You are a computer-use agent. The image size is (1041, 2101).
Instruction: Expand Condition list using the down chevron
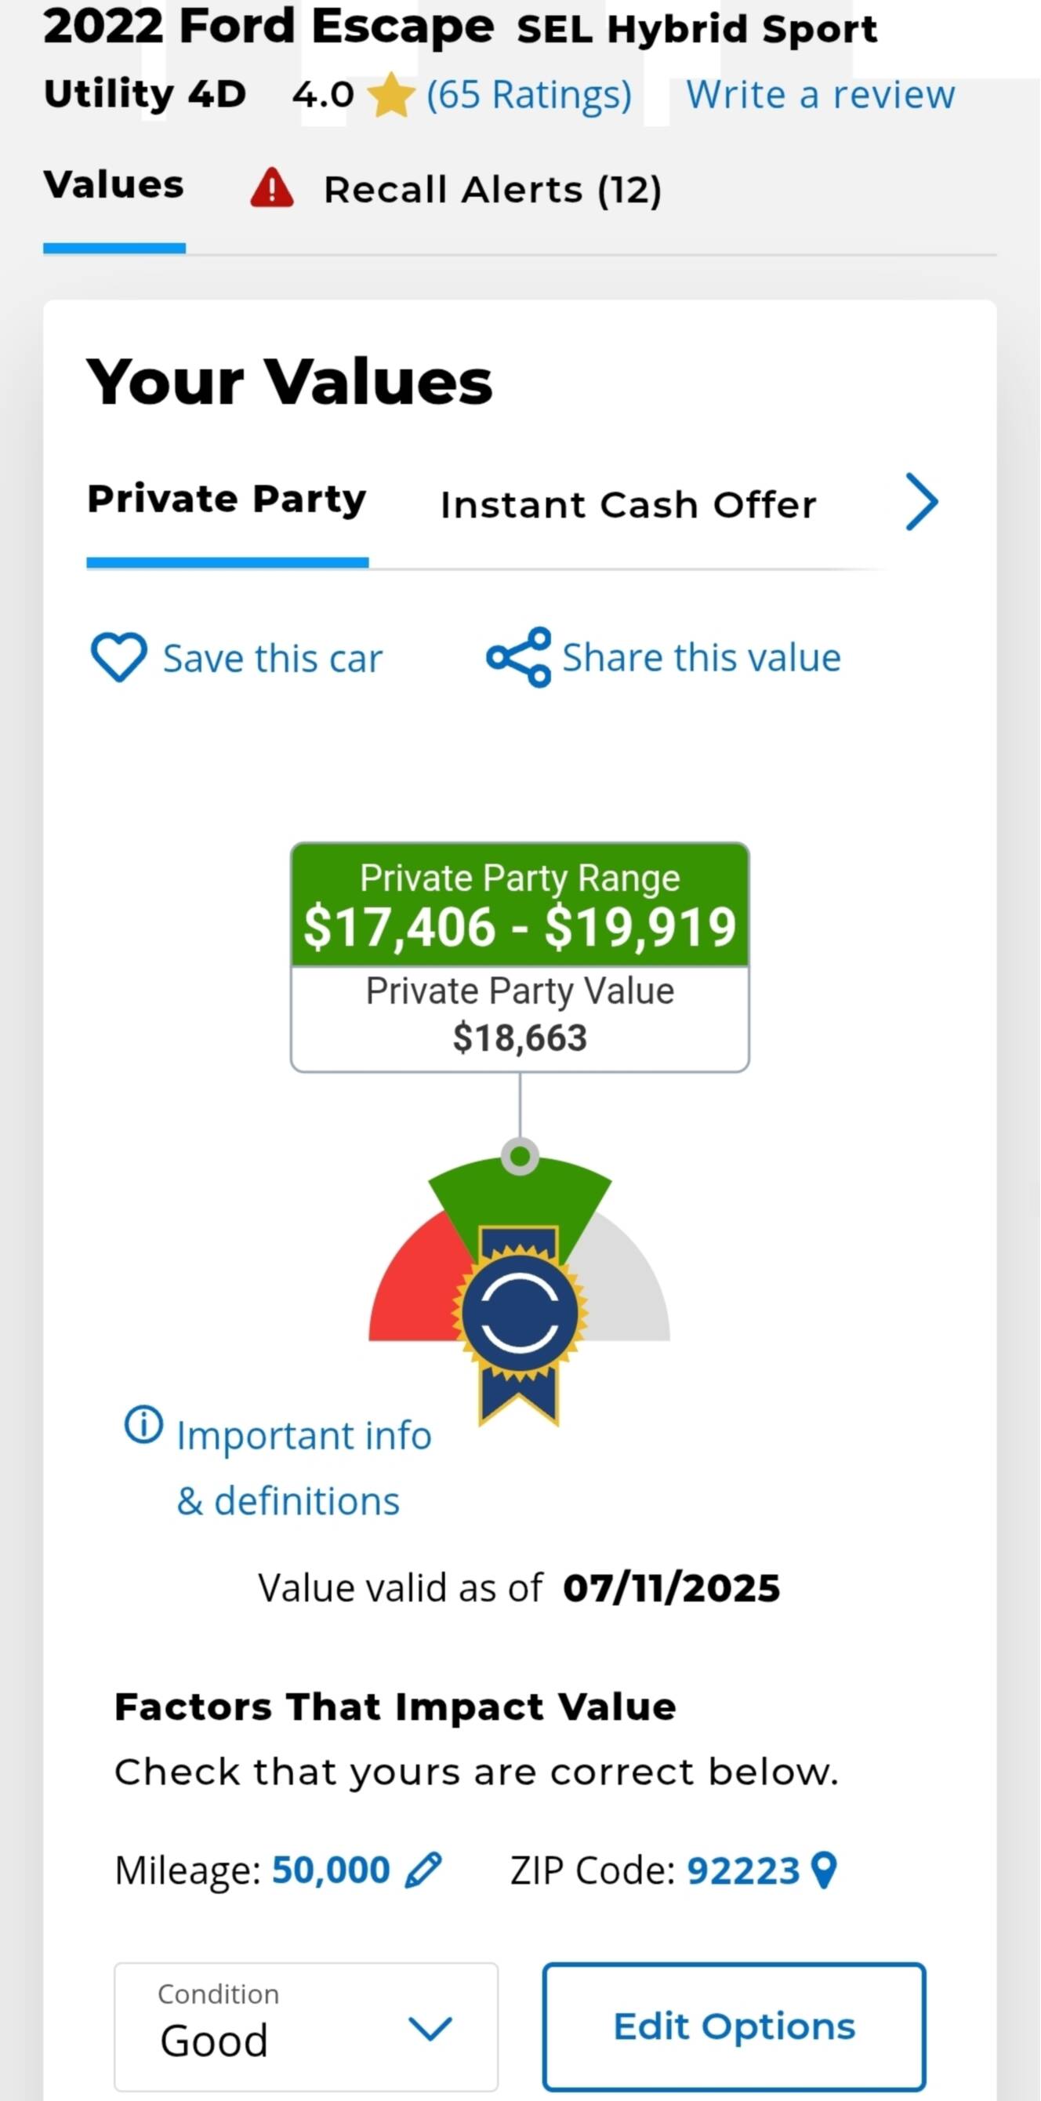click(430, 2028)
